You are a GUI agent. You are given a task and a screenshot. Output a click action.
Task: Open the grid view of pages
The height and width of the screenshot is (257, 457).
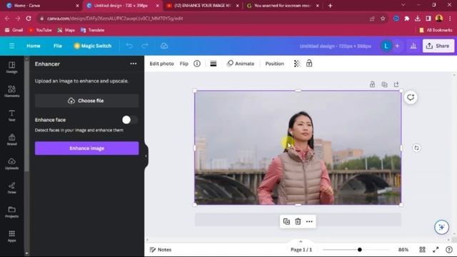422,250
